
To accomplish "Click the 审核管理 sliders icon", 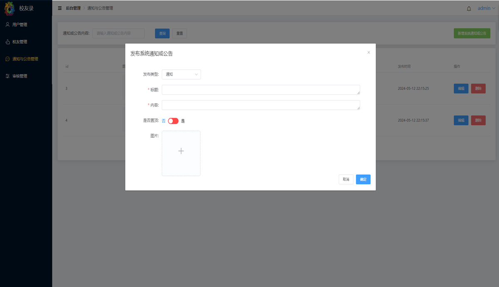I will click(x=7, y=76).
